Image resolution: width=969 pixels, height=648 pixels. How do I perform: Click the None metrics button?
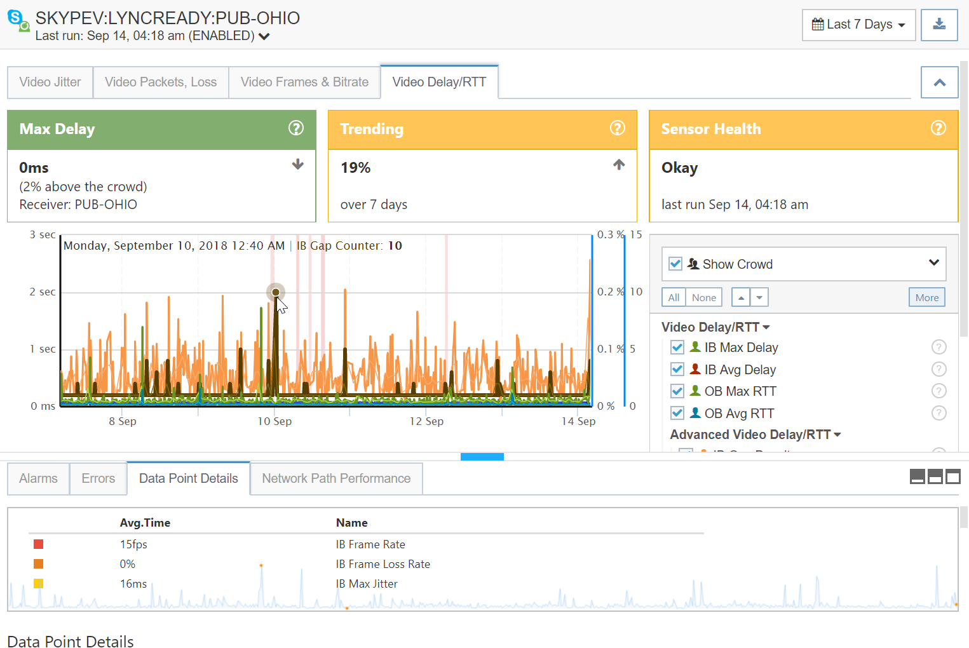point(704,297)
